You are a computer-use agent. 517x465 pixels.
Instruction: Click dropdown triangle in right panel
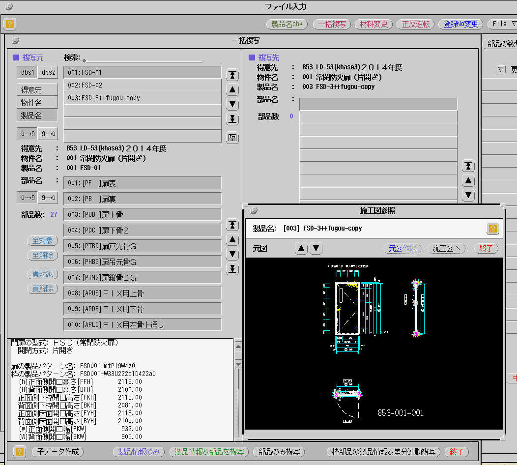(501, 69)
